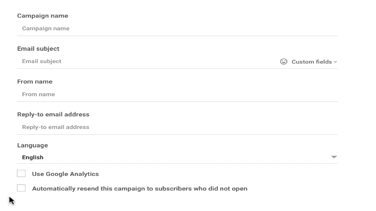Viewport: 376px width, 211px height.
Task: Click the bold Campaign name heading label
Action: [x=43, y=16]
